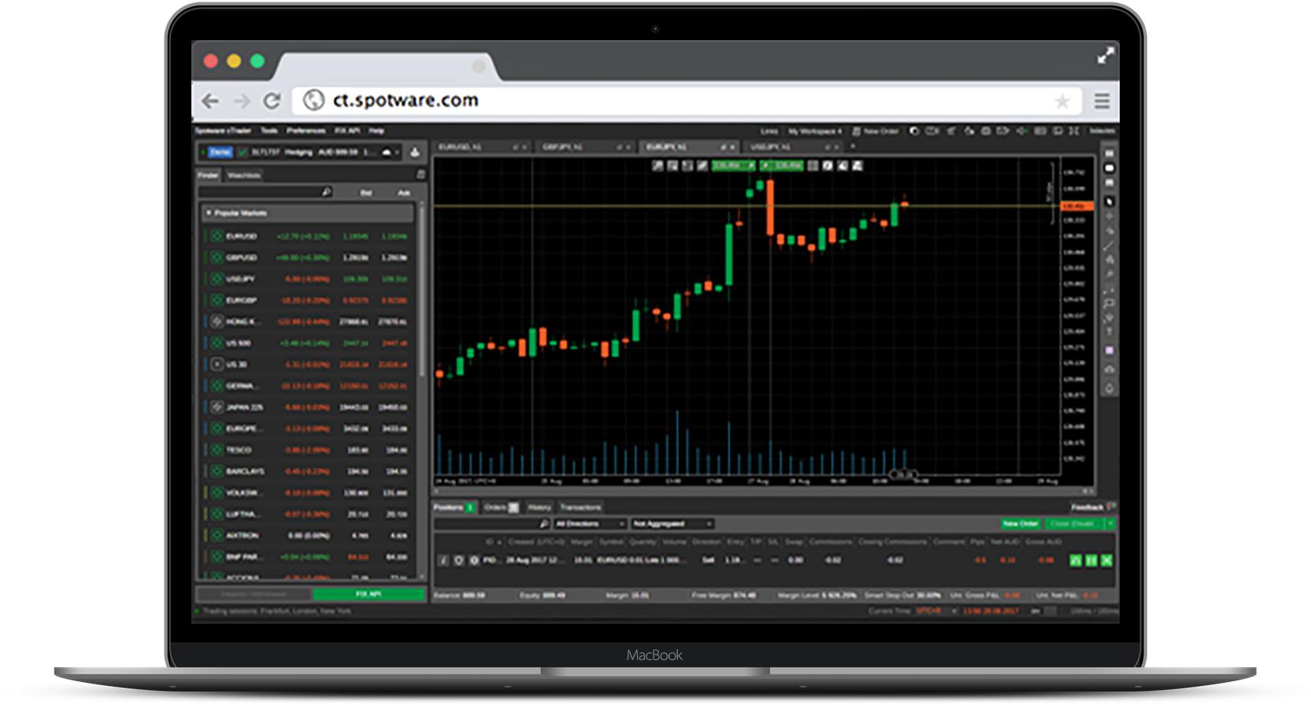1311x704 pixels.
Task: Open the browser hamburger menu
Action: click(1102, 101)
